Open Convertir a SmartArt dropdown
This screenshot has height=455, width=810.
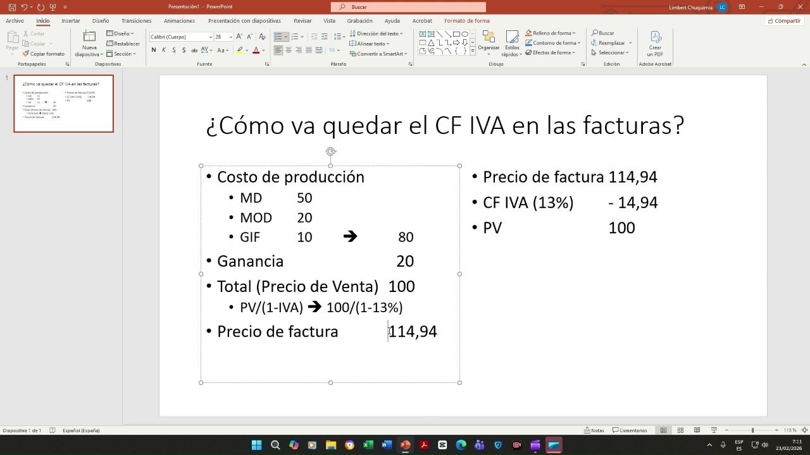click(379, 54)
